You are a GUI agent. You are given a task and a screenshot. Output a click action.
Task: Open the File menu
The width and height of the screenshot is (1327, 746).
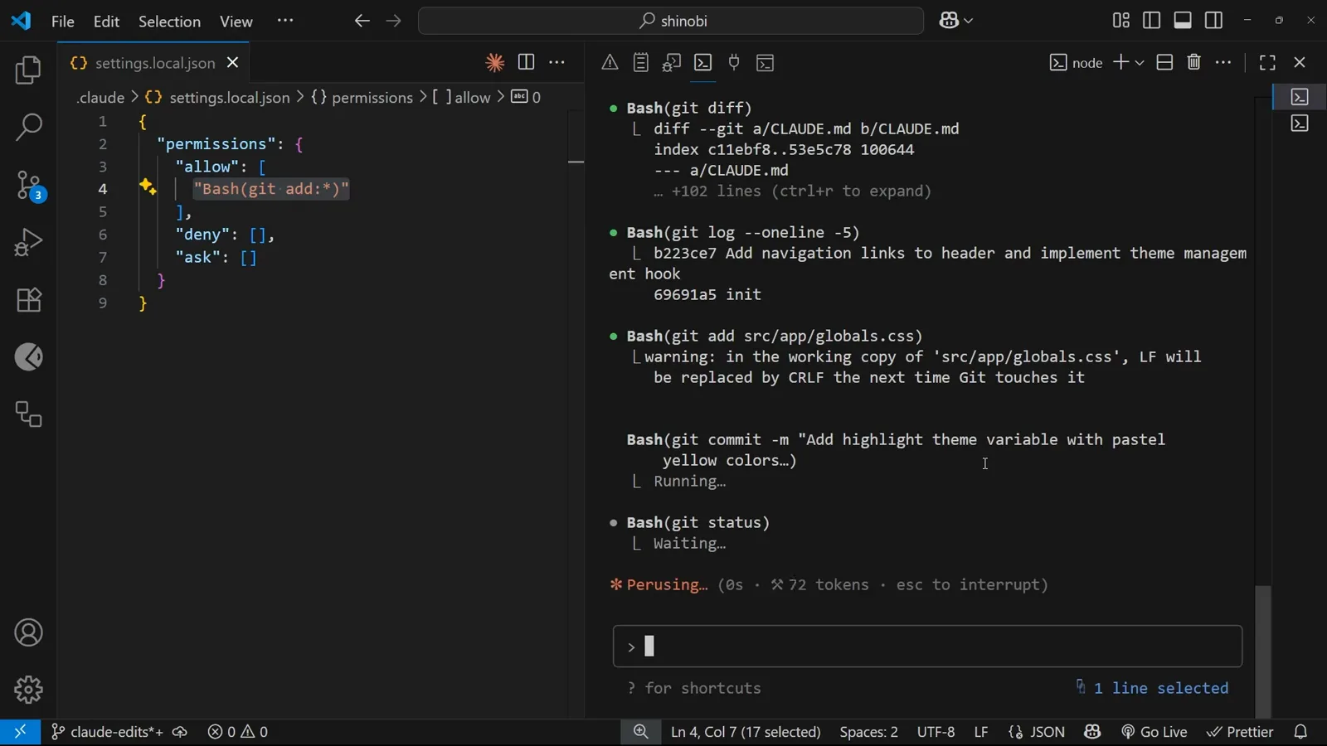click(x=63, y=22)
